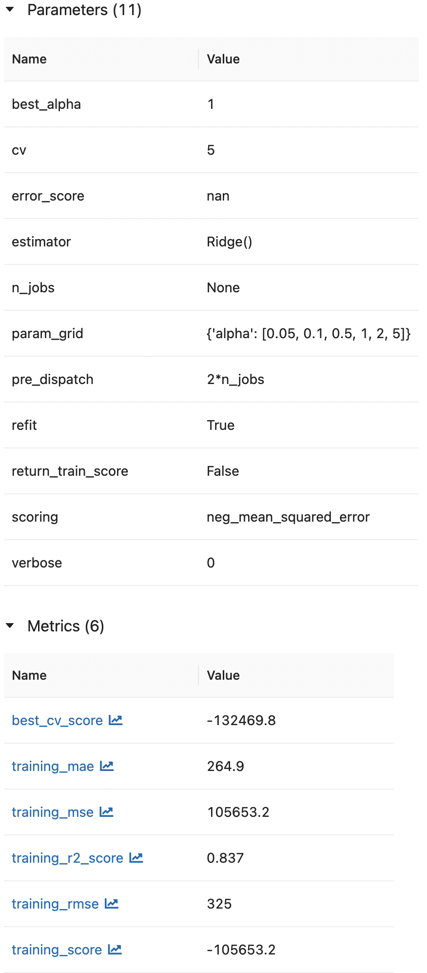Click chart icon next to training_mae
The width and height of the screenshot is (427, 973).
pos(107,766)
